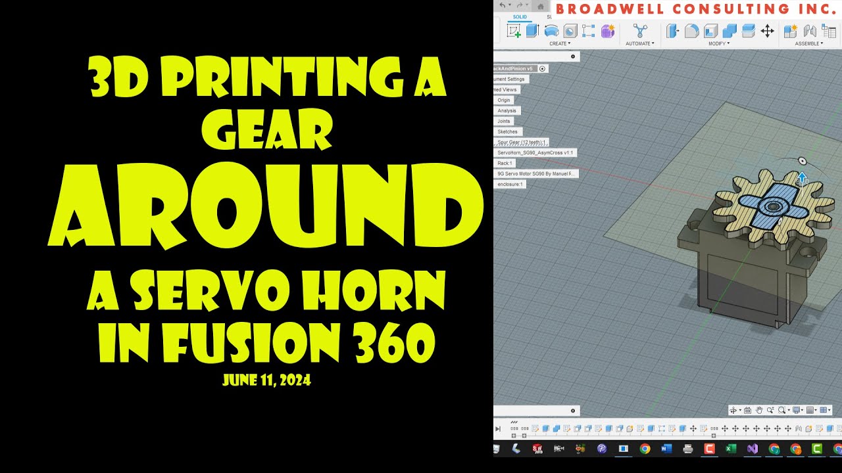842x473 pixels.
Task: Select the Rack:1 component
Action: coord(505,163)
